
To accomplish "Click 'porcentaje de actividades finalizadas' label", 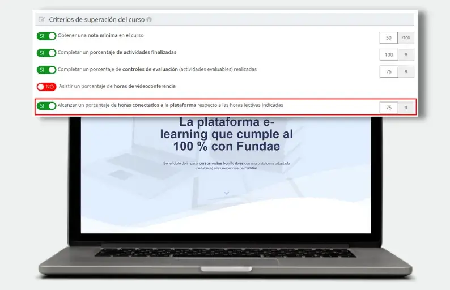I will point(133,52).
